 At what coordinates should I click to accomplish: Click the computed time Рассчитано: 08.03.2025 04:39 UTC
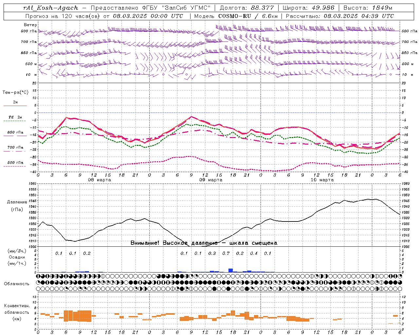340,16
